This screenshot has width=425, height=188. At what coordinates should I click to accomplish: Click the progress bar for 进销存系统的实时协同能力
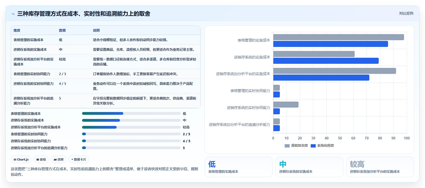click(x=131, y=141)
